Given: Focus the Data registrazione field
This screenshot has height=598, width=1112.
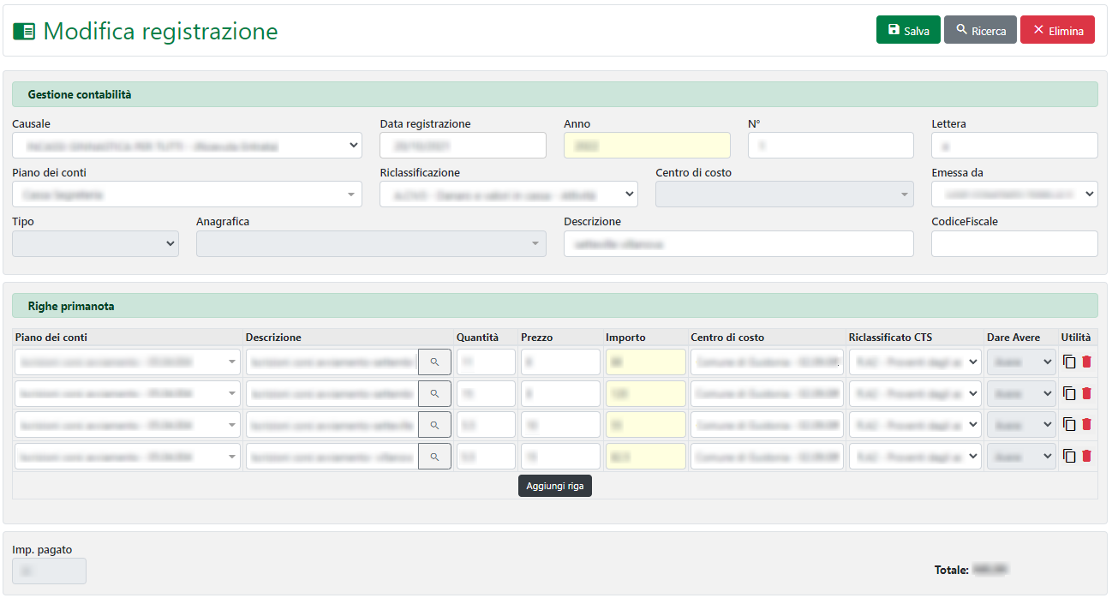Looking at the screenshot, I should coord(463,146).
